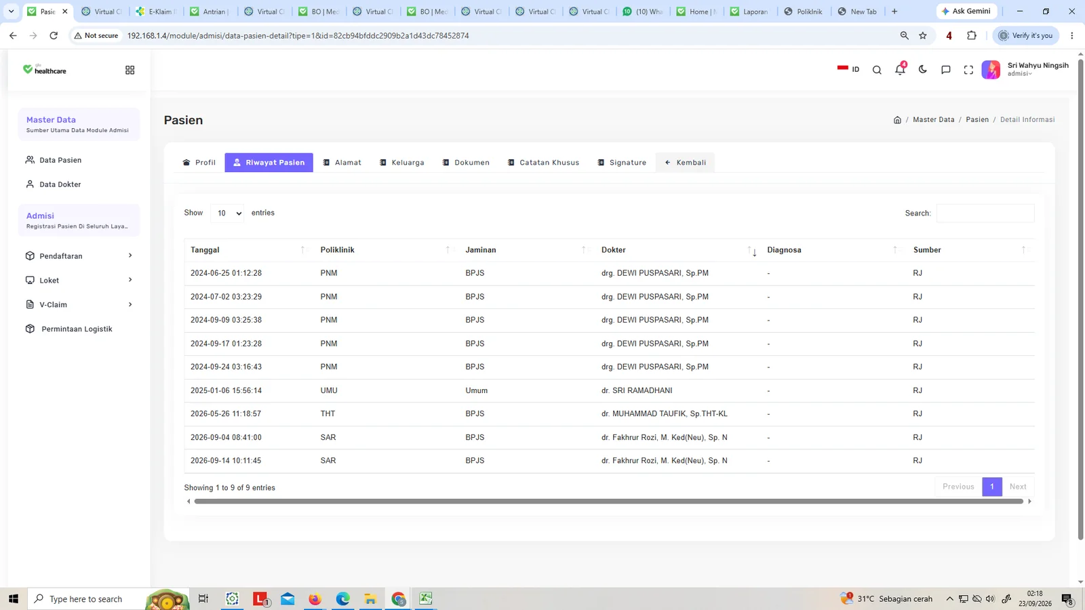
Task: Expand the Pendaftaran menu
Action: [x=79, y=256]
